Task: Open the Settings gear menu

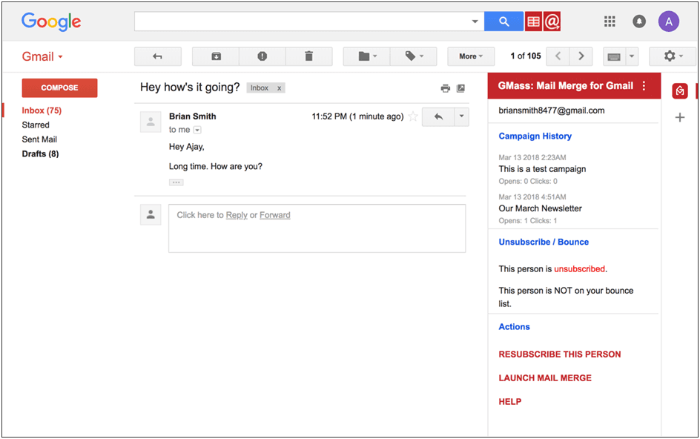Action: (x=673, y=56)
